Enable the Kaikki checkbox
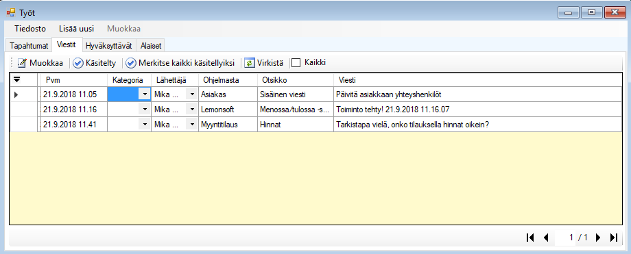Image resolution: width=631 pixels, height=254 pixels. [x=296, y=63]
